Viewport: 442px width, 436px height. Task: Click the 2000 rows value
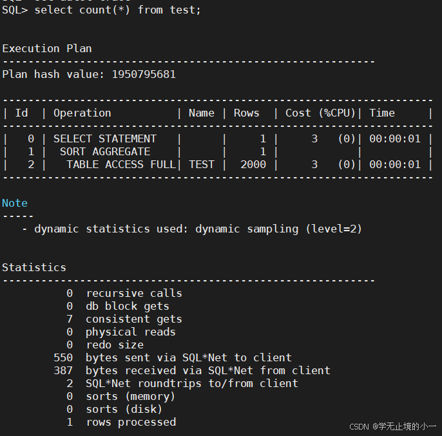[x=253, y=164]
